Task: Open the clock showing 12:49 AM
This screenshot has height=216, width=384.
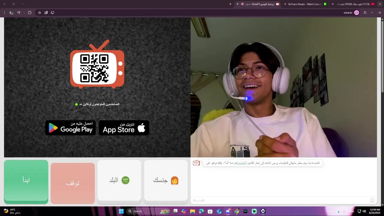Action: click(x=375, y=211)
